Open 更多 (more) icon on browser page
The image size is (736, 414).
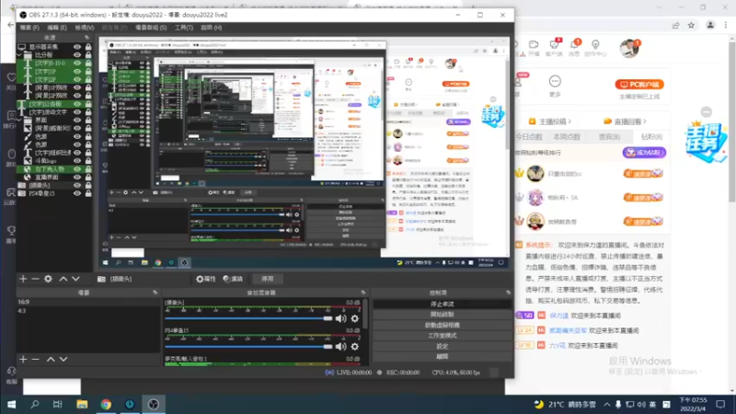[555, 86]
